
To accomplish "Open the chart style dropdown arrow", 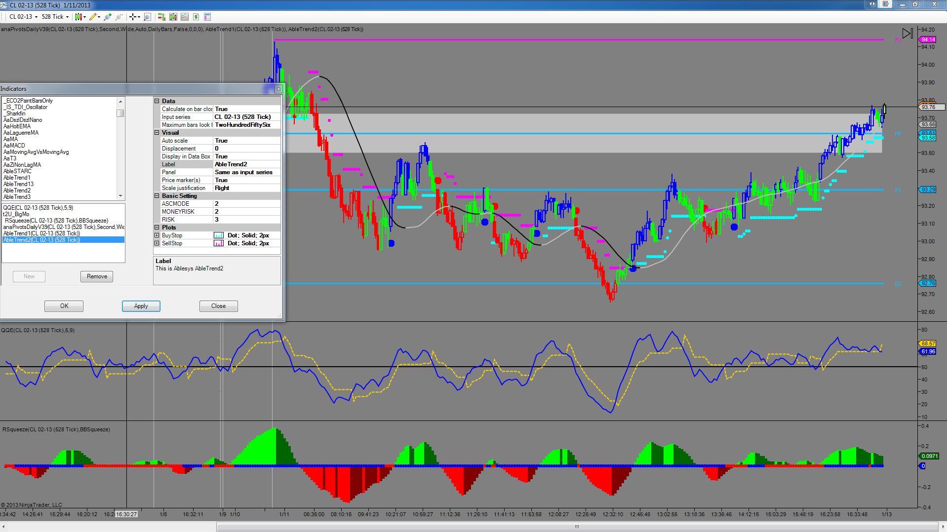I will 85,17.
